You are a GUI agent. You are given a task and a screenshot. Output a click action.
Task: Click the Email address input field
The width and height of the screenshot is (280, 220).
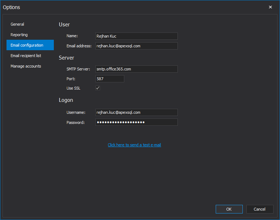(137, 46)
